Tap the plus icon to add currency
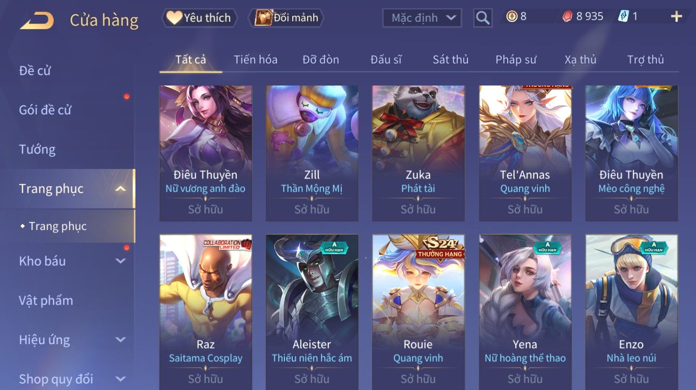The width and height of the screenshot is (696, 390). (677, 17)
